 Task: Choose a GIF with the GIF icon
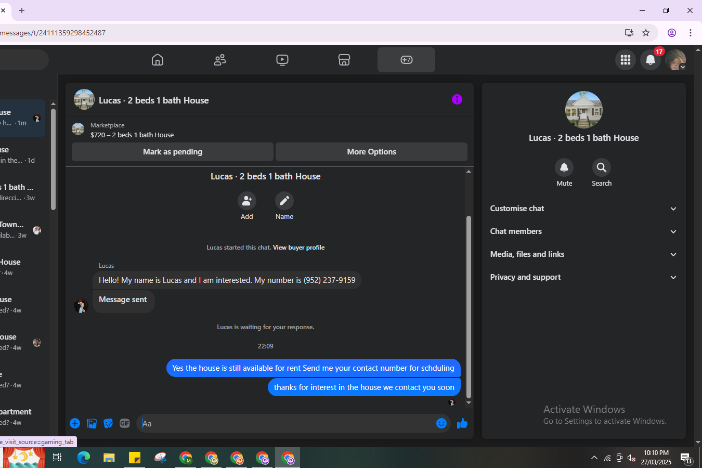[x=125, y=423]
